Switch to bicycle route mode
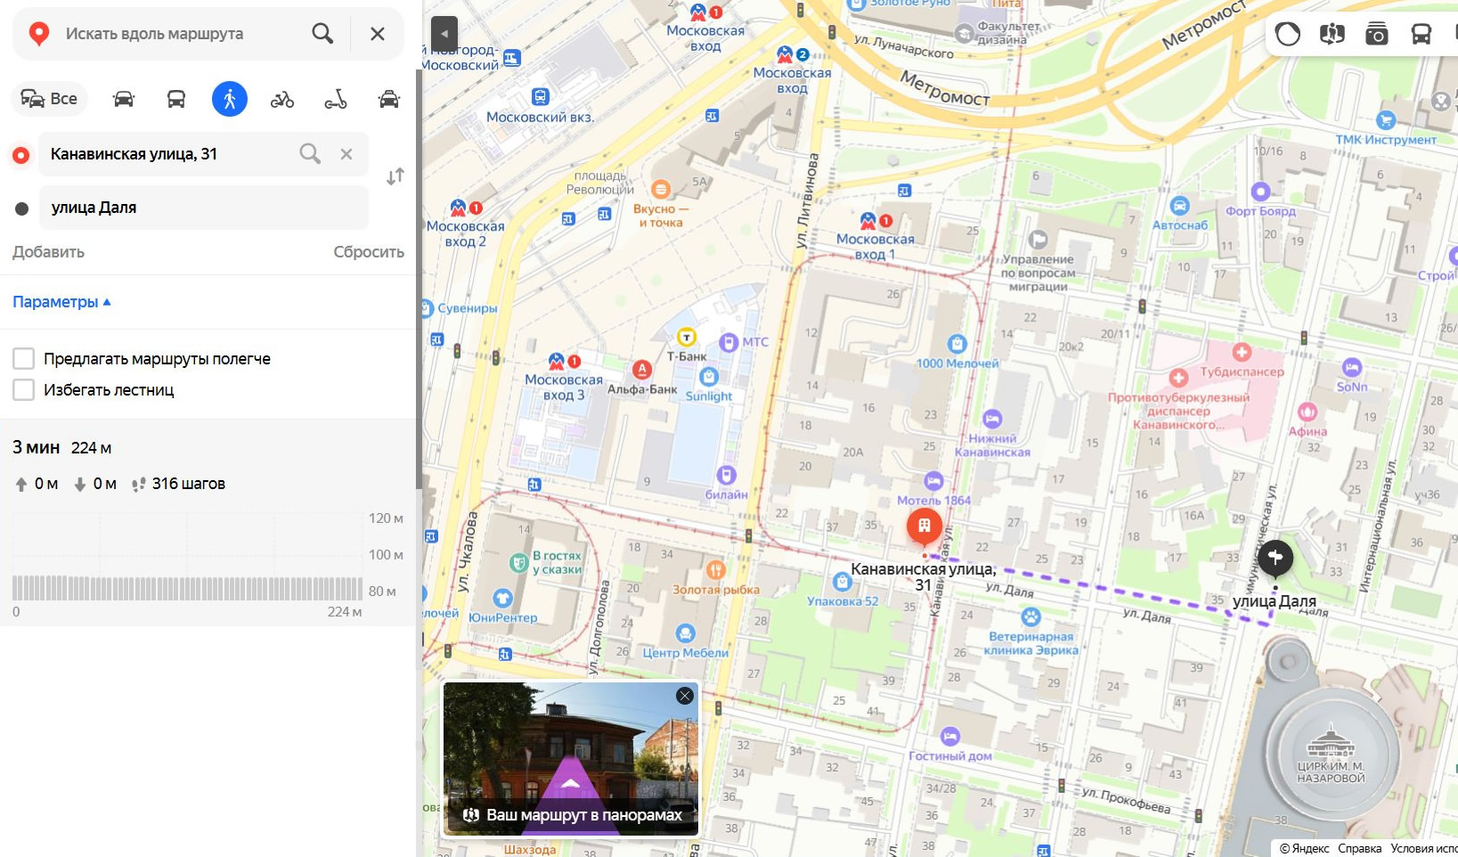 (282, 99)
